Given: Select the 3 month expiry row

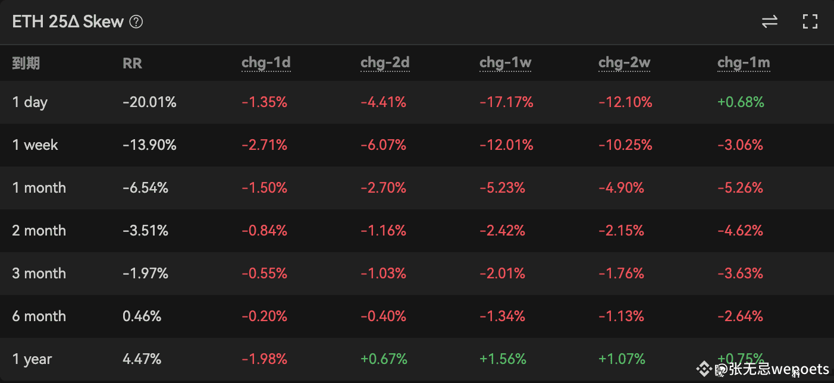Looking at the screenshot, I should (x=39, y=274).
